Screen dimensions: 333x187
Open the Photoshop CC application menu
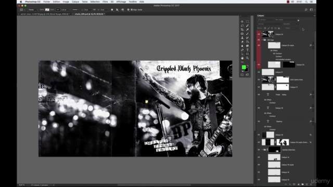pyautogui.click(x=33, y=2)
